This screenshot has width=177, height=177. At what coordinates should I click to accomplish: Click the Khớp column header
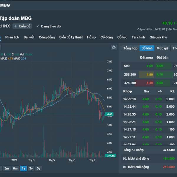coord(127,91)
